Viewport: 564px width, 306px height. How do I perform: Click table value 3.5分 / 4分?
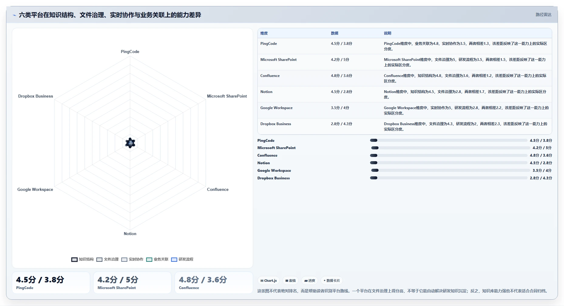pyautogui.click(x=340, y=108)
